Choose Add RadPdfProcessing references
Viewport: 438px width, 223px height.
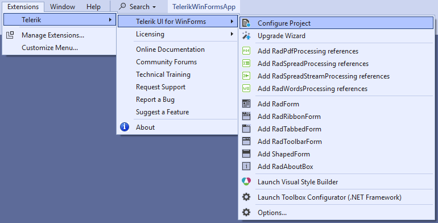tap(337, 51)
